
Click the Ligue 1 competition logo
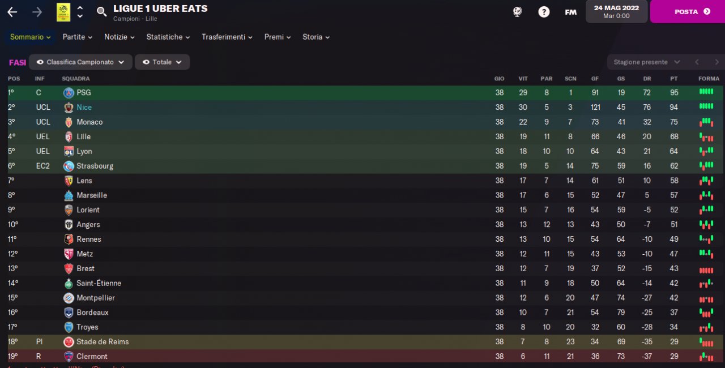63,12
